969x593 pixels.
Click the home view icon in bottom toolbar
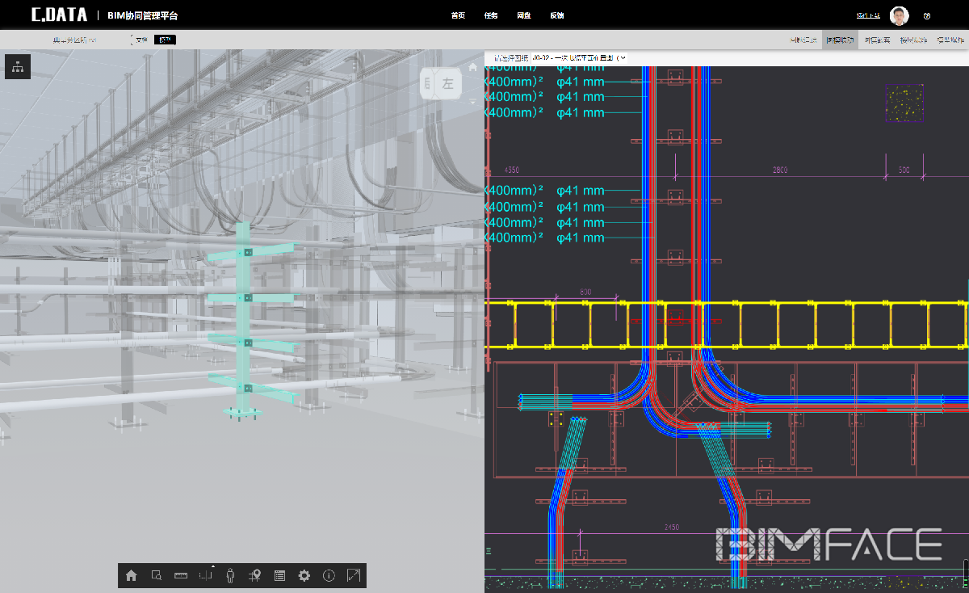(132, 576)
